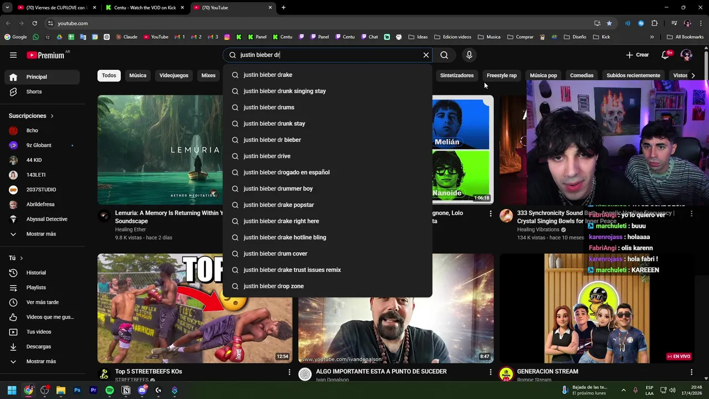The image size is (709, 399).
Task: Open options for ALGO IMPORTANTE video
Action: (490, 372)
